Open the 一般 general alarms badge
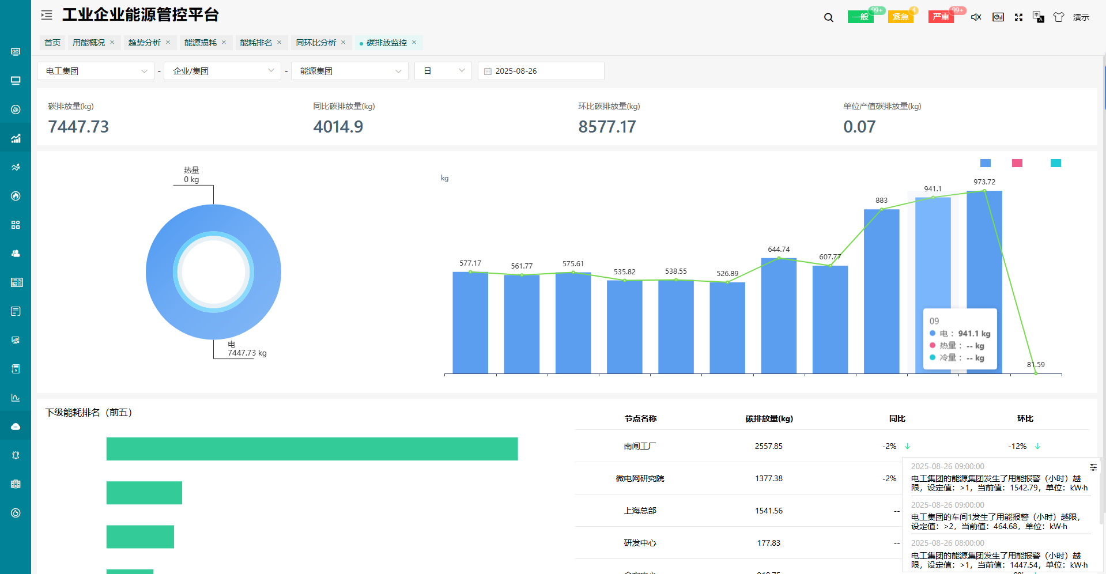Viewport: 1106px width, 574px height. pos(861,17)
